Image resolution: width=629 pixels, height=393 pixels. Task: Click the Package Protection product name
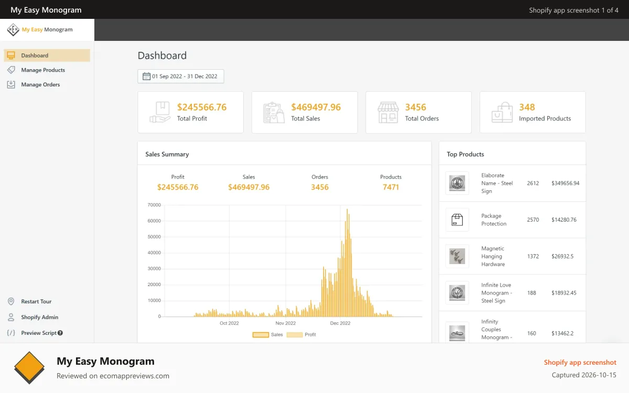click(x=494, y=220)
